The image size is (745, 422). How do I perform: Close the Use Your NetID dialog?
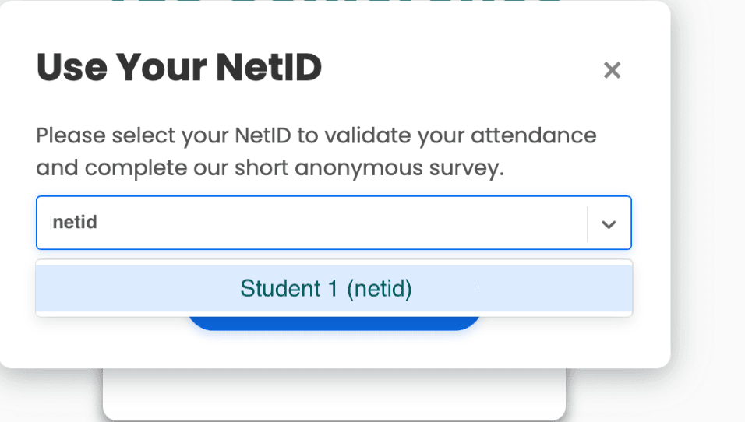[x=612, y=71]
